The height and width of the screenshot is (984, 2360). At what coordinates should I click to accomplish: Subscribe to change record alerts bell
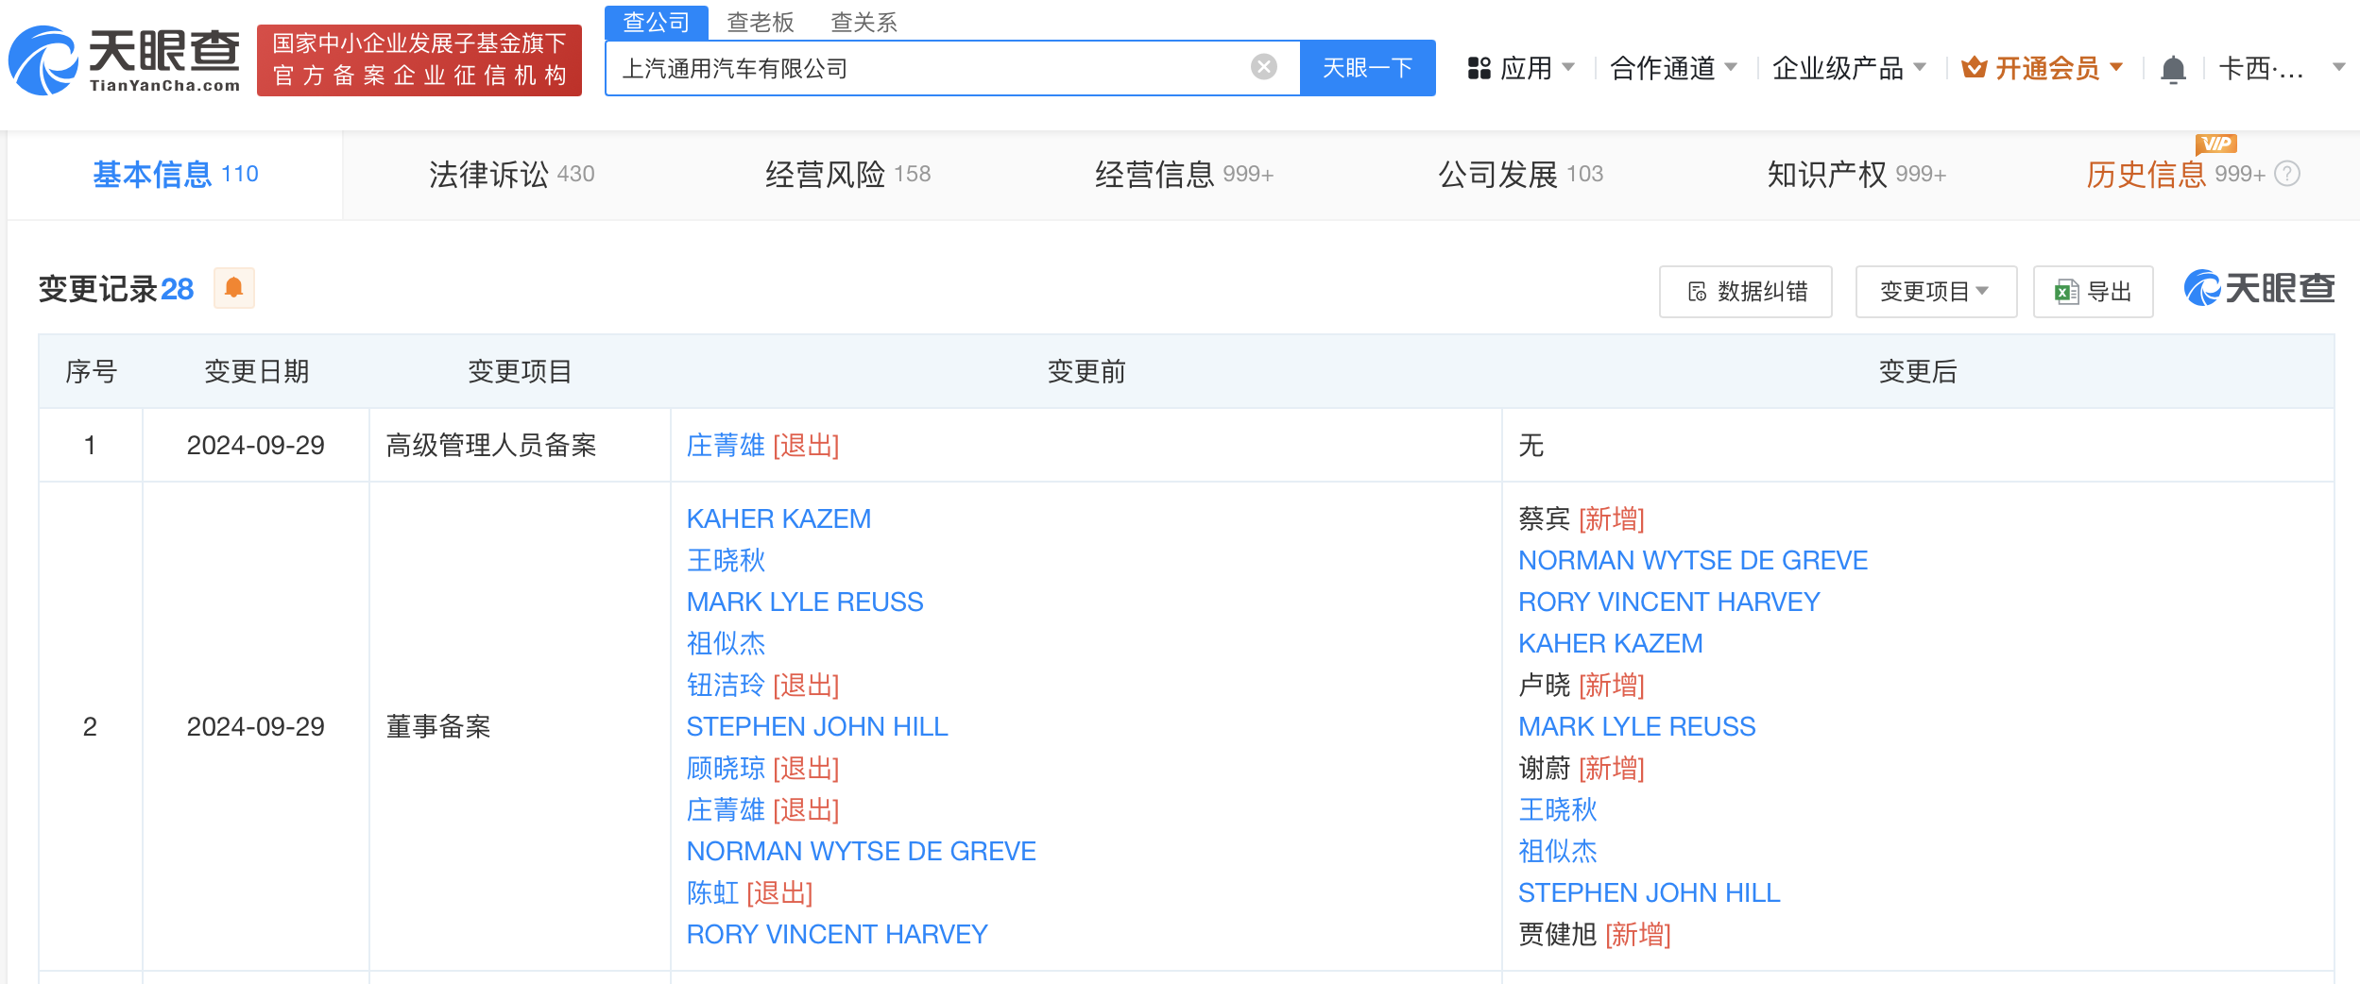point(234,288)
